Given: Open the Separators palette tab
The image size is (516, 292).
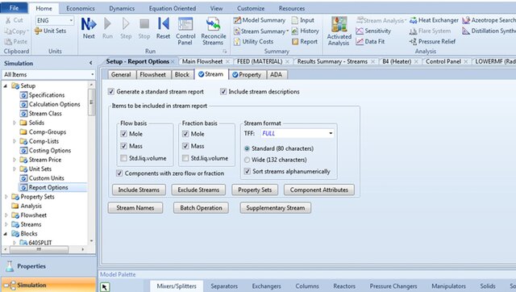Looking at the screenshot, I should tap(224, 286).
